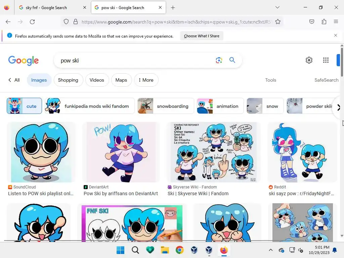Switch to the 'sky fnf - Google Search' tab
This screenshot has height=258, width=344.
[x=52, y=8]
